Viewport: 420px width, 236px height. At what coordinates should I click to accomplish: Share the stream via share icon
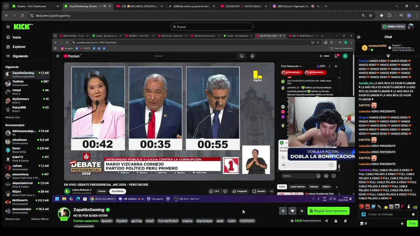[x=326, y=221]
